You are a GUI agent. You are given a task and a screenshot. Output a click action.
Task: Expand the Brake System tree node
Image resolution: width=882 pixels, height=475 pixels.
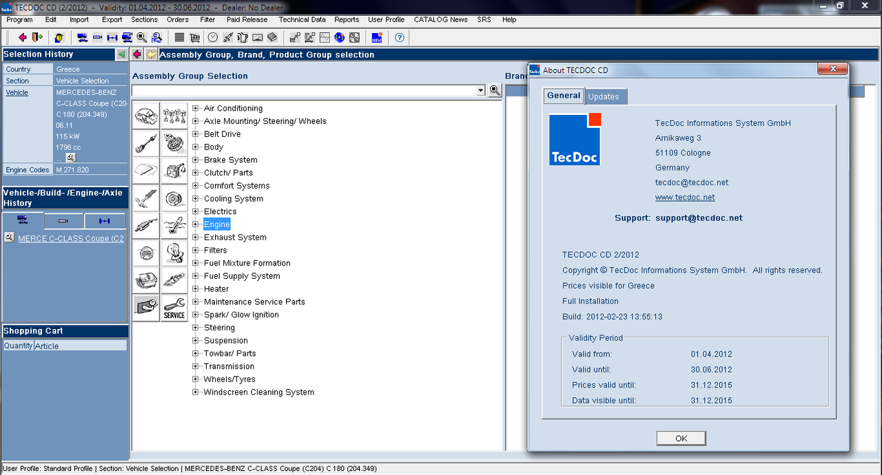[x=196, y=160]
